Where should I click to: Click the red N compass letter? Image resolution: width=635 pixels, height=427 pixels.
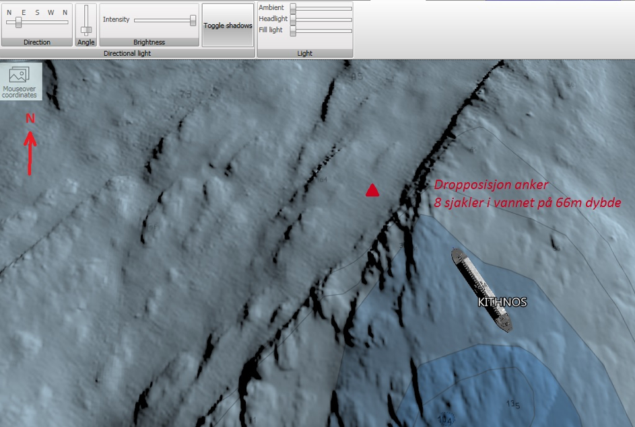(30, 119)
